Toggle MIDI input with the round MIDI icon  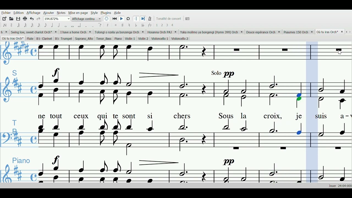pyautogui.click(x=107, y=19)
